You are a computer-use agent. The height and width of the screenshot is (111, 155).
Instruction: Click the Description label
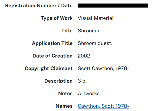58,81
